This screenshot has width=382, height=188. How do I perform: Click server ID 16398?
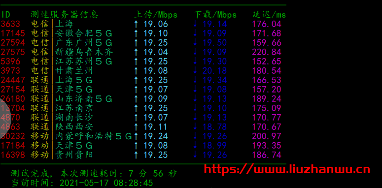(13, 155)
